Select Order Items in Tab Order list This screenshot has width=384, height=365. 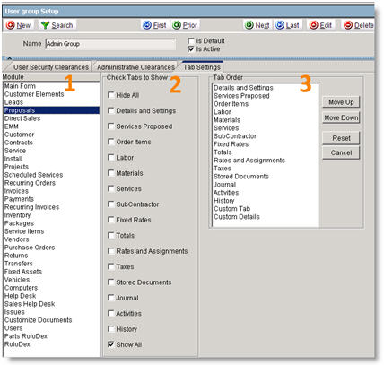(x=266, y=104)
